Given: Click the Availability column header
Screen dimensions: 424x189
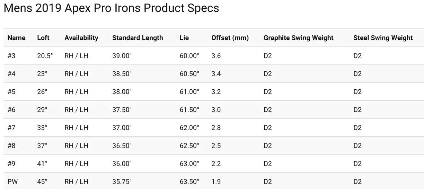Looking at the screenshot, I should (81, 38).
